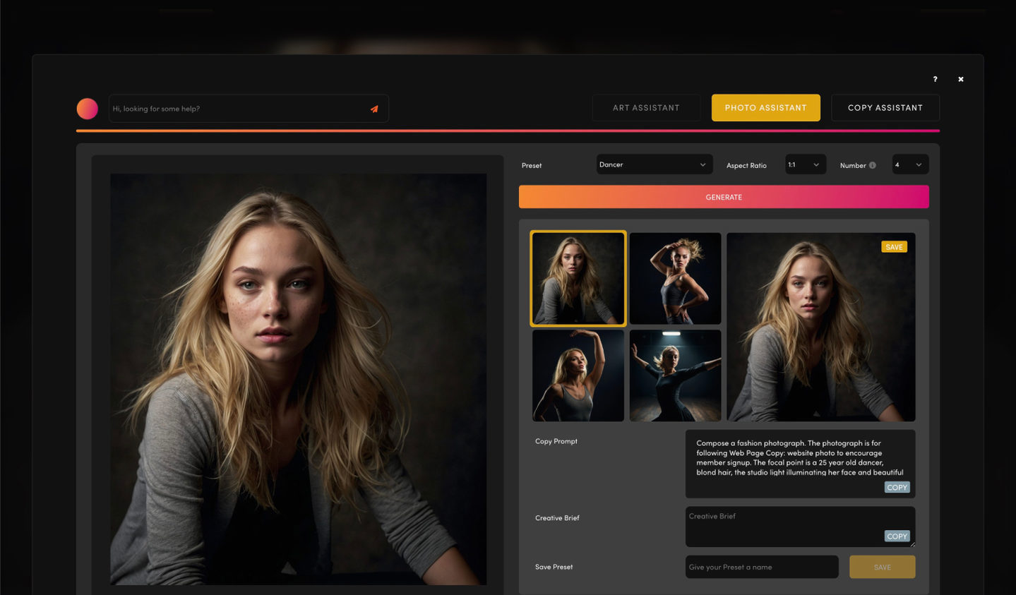The height and width of the screenshot is (595, 1016).
Task: Click the question mark help icon
Action: click(x=935, y=79)
